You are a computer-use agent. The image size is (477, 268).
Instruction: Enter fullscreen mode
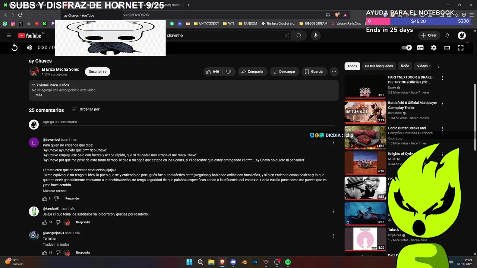point(461,48)
